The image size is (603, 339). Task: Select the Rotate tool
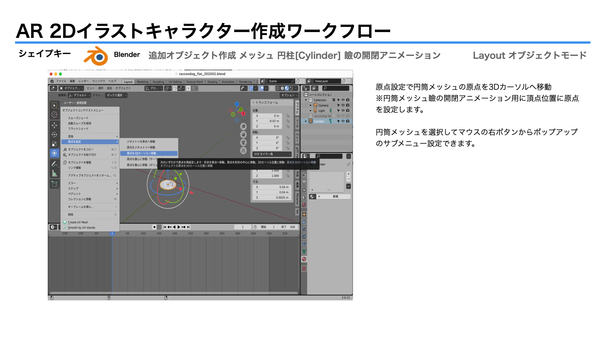coord(54,135)
